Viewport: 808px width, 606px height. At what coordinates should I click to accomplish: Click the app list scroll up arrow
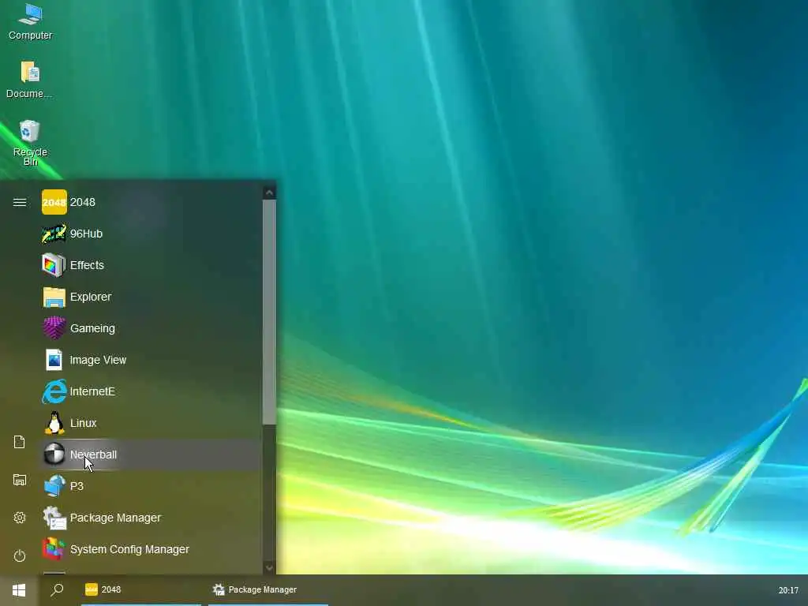tap(269, 193)
